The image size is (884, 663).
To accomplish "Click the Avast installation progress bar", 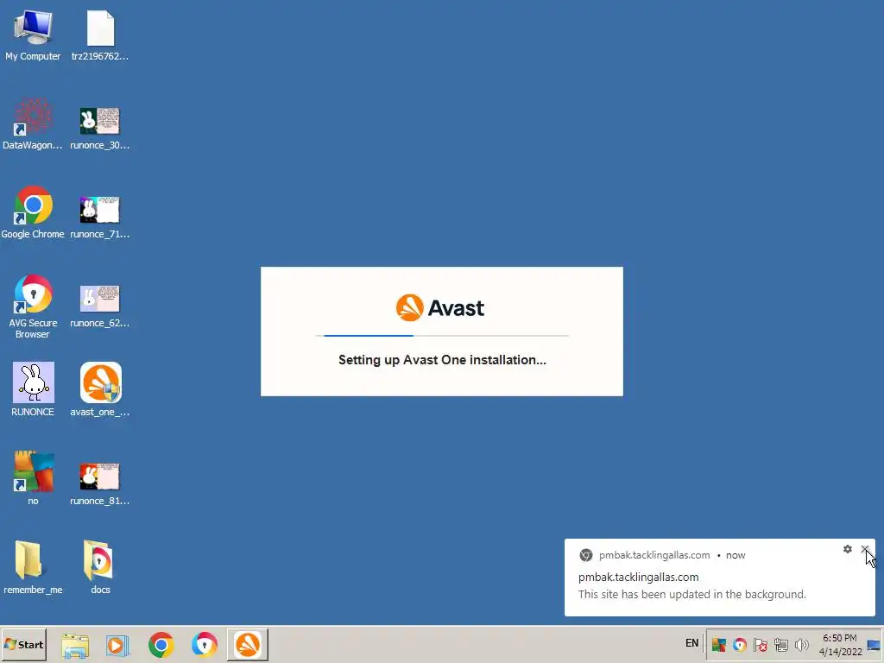I will pos(442,336).
